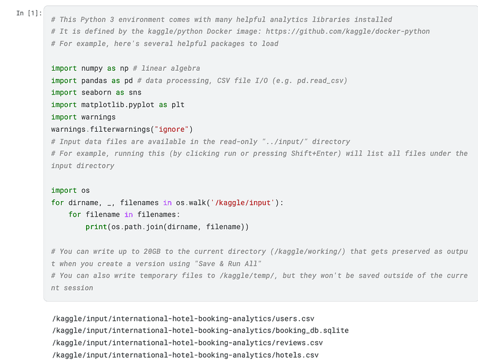The image size is (478, 362).
Task: Click the import os line
Action: click(x=71, y=190)
